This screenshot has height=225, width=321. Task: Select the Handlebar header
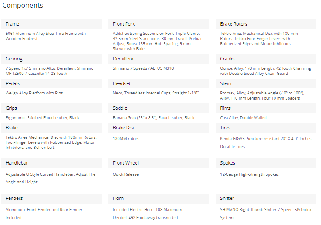(x=52, y=163)
